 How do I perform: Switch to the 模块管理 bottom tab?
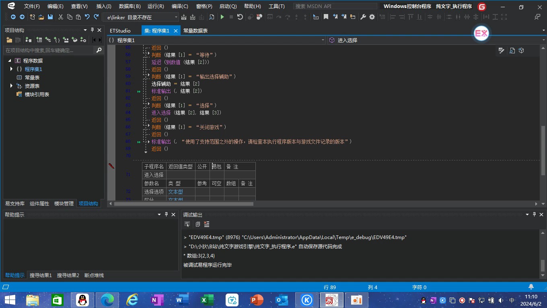point(64,203)
